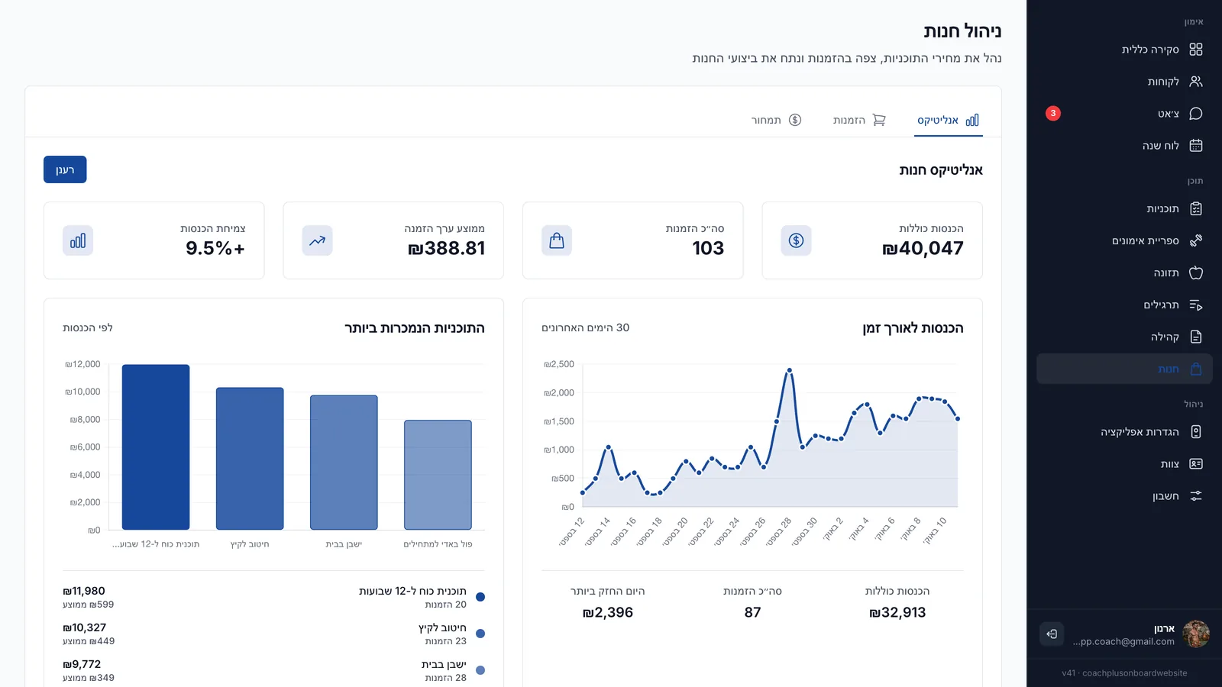The width and height of the screenshot is (1222, 687).
Task: Open the חנות store bag icon in the sidebar
Action: pos(1196,369)
